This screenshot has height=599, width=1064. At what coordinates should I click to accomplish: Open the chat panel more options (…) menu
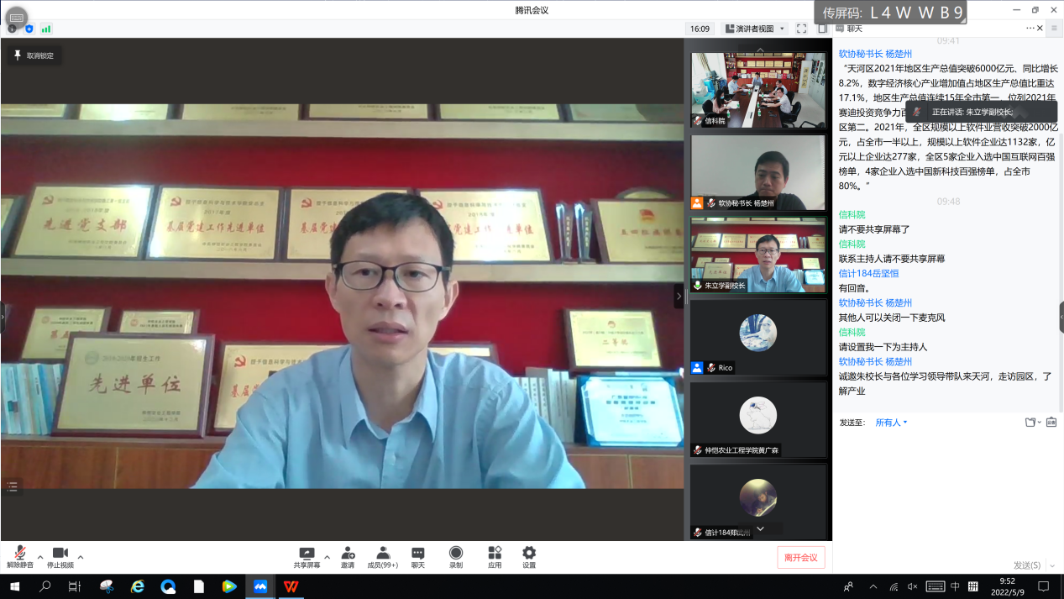coord(1030,29)
